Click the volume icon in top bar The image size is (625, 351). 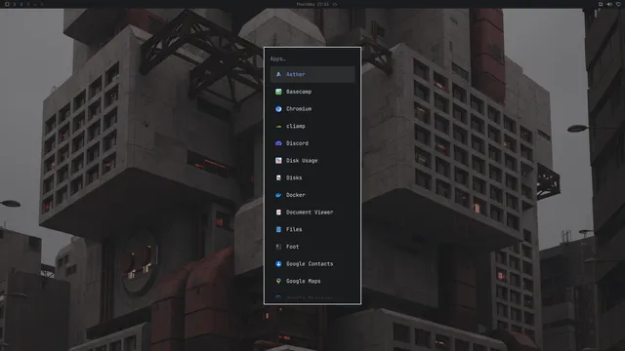point(609,4)
